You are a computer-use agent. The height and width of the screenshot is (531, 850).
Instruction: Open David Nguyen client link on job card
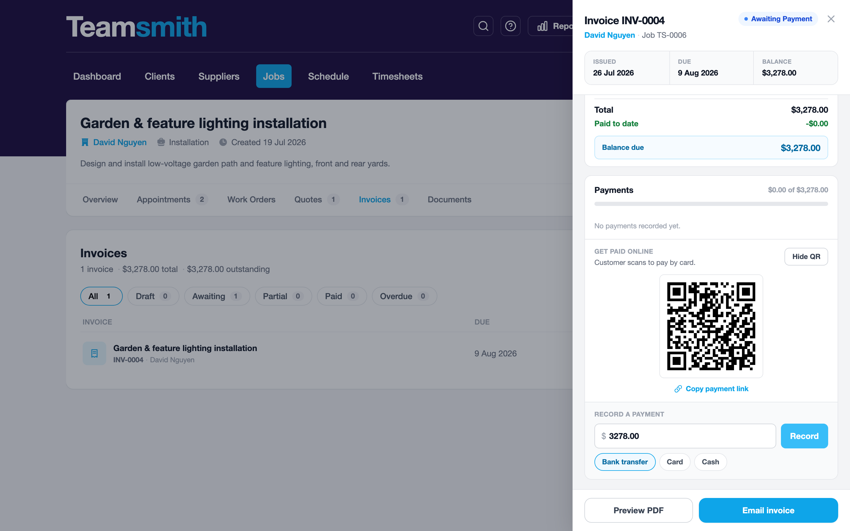120,142
